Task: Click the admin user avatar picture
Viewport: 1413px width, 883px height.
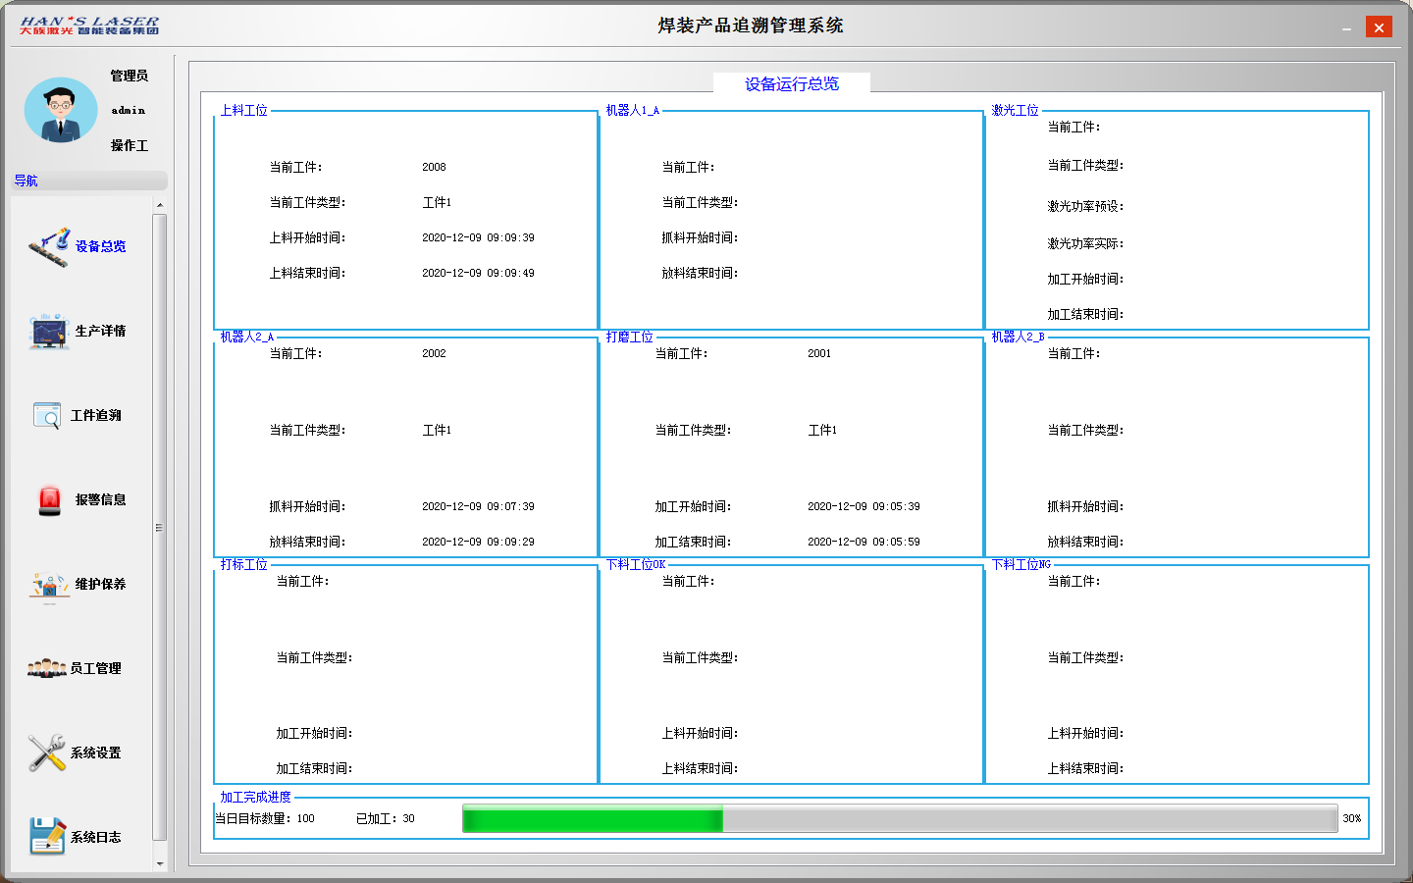Action: coord(61,111)
